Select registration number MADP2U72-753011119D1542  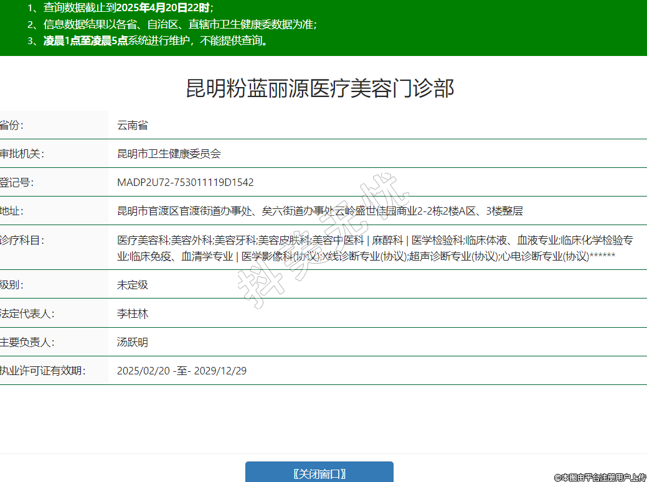point(185,182)
